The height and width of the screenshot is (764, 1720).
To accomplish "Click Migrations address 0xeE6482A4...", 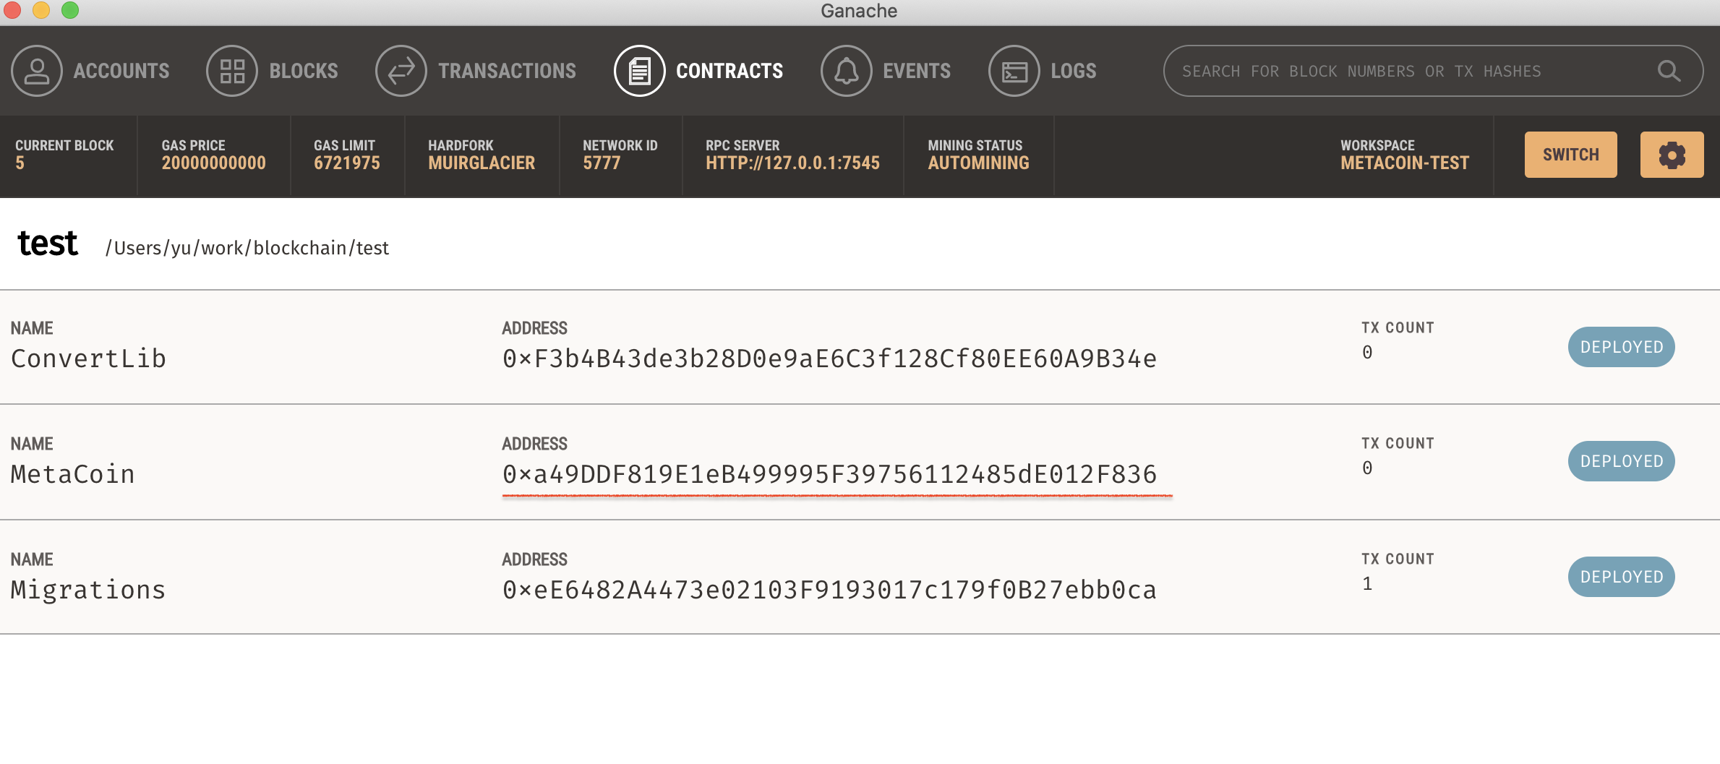I will pyautogui.click(x=829, y=590).
